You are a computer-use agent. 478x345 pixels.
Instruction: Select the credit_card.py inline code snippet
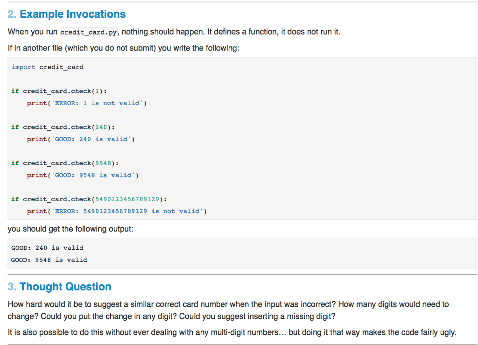click(89, 32)
